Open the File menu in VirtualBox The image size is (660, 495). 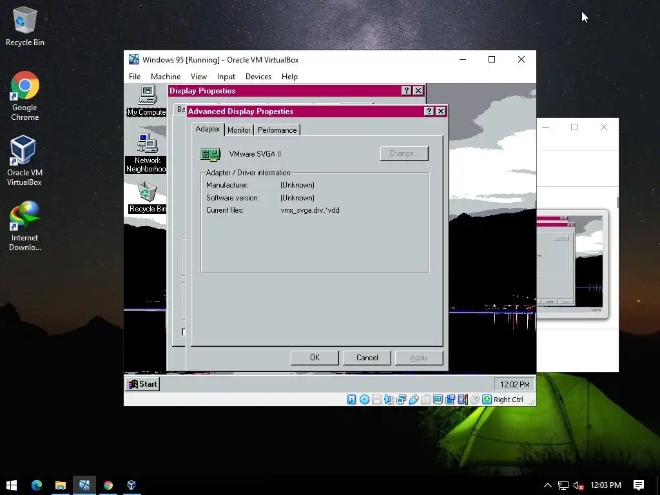(135, 77)
